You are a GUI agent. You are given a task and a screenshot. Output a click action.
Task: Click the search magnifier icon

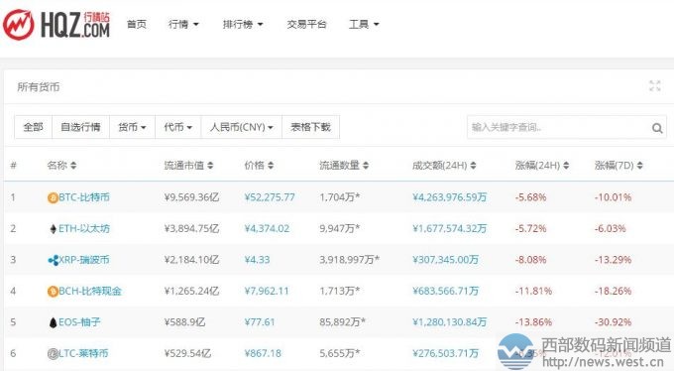(x=657, y=128)
